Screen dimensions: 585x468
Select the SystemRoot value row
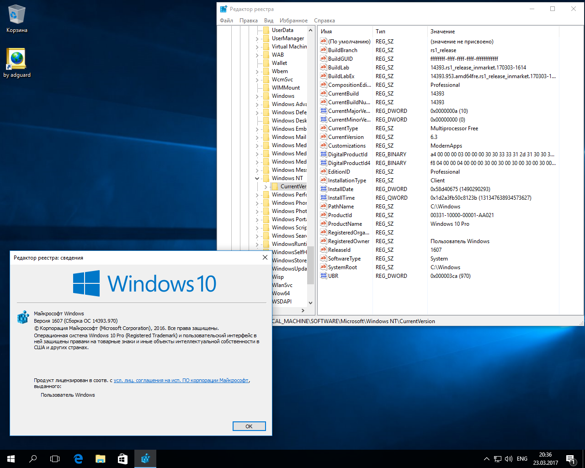[x=438, y=267]
